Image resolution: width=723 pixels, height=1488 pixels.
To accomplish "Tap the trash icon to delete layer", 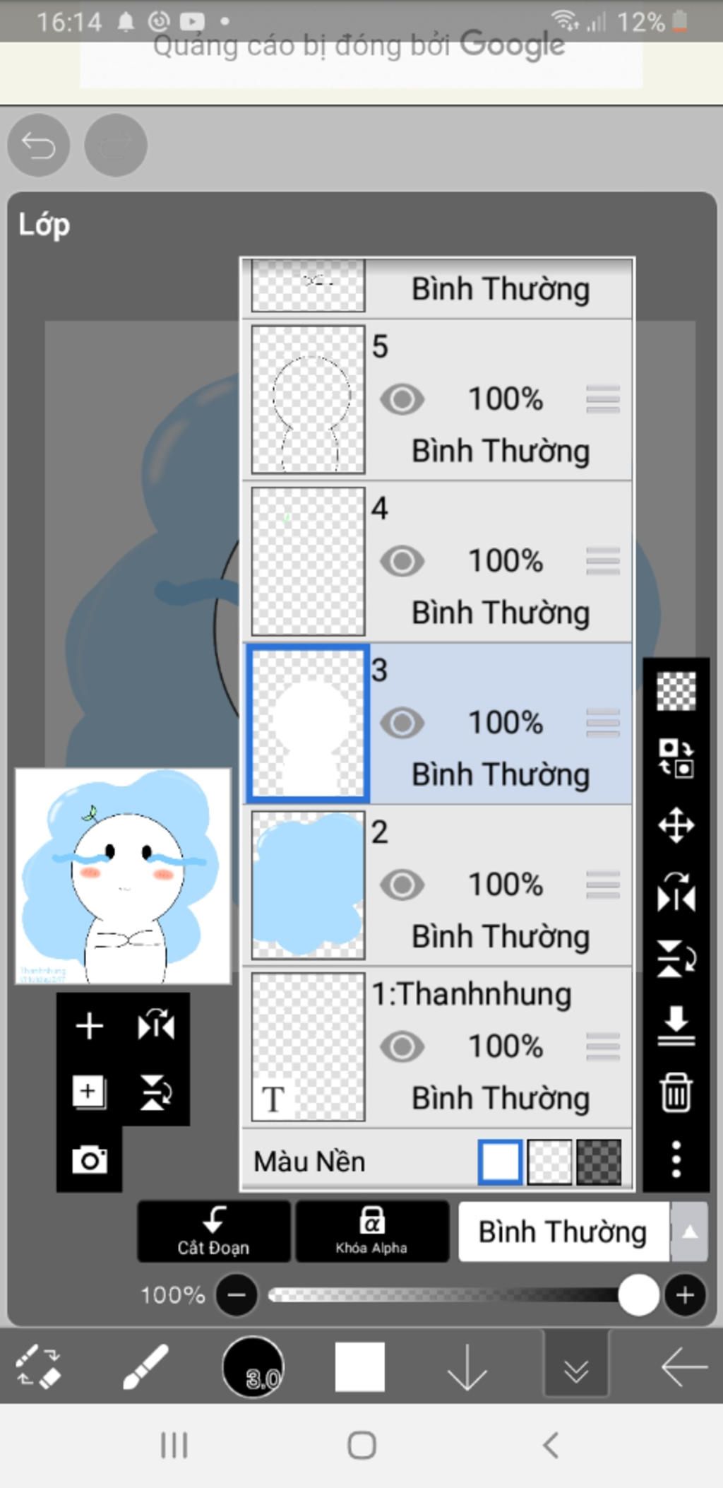I will point(676,1093).
